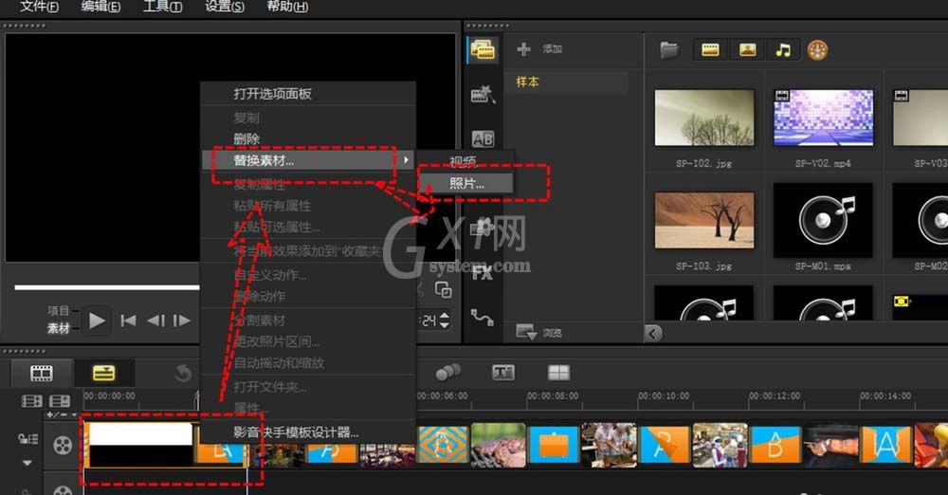The image size is (948, 495).
Task: Click the show all tracks icon
Action: pyautogui.click(x=31, y=400)
